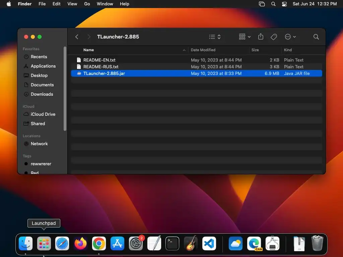The width and height of the screenshot is (343, 257).
Task: Open Microsoft Edge Canary in Dock
Action: click(x=254, y=243)
